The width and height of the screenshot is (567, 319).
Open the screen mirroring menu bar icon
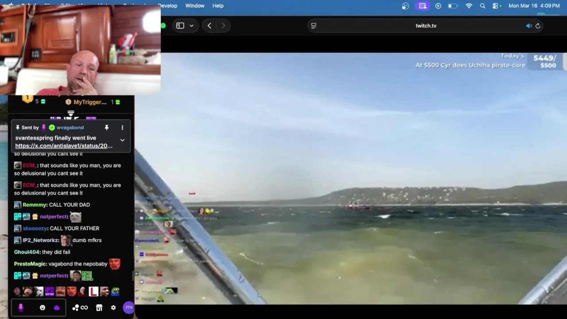point(423,6)
